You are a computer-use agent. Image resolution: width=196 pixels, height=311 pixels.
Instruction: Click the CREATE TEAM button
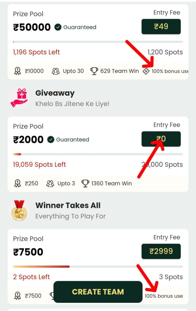point(98,292)
